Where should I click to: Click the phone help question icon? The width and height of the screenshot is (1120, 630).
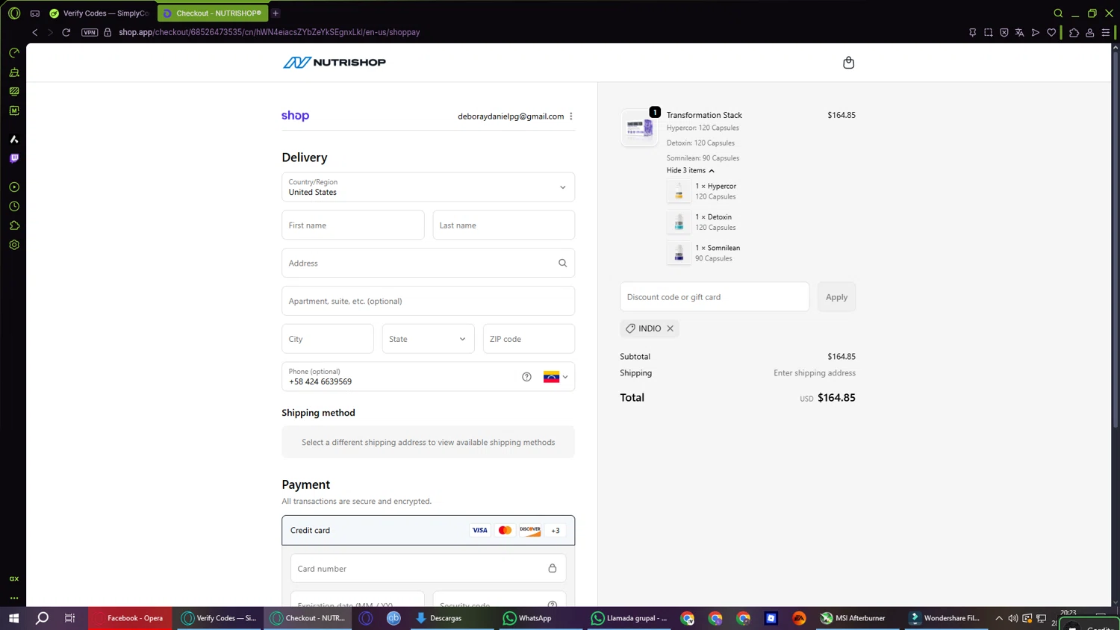[x=526, y=377]
